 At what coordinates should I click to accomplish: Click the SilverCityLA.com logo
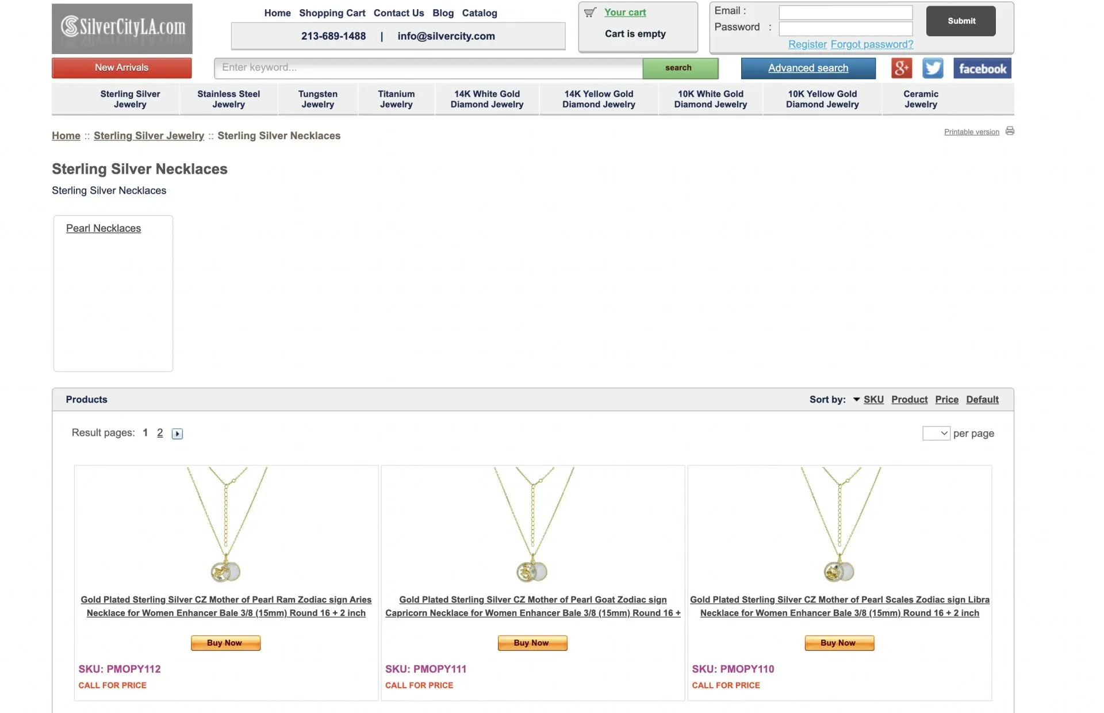122,29
